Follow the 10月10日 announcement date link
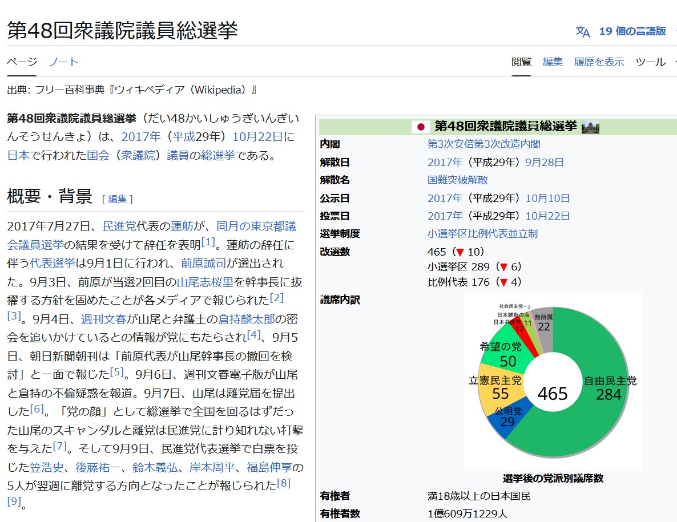 pos(547,198)
